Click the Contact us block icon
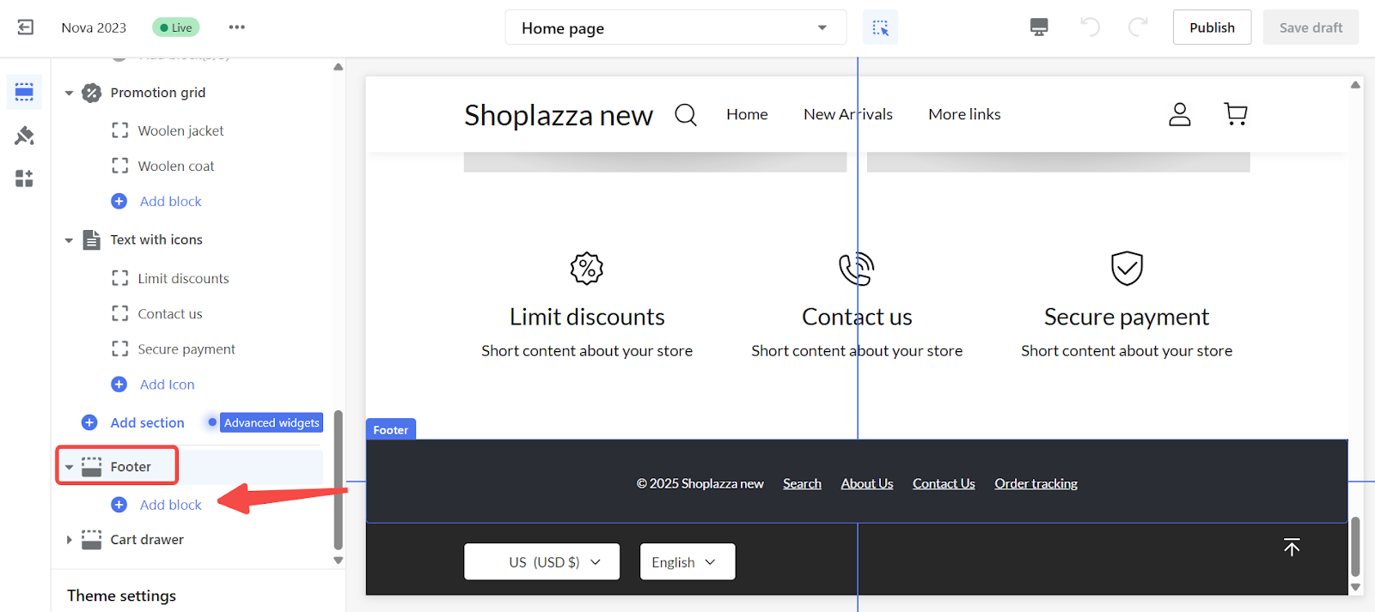 [120, 313]
